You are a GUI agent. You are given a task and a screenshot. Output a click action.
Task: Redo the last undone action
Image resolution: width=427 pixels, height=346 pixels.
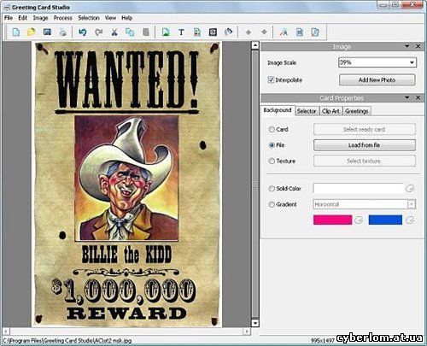98,32
